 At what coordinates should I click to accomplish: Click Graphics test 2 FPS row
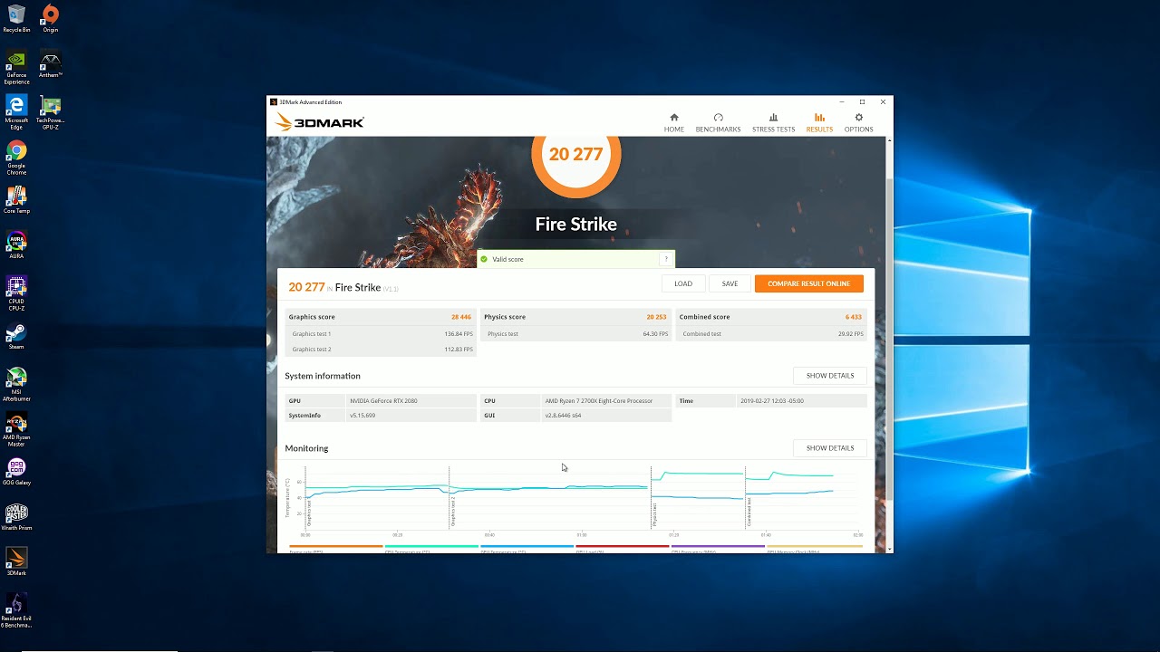click(x=381, y=349)
